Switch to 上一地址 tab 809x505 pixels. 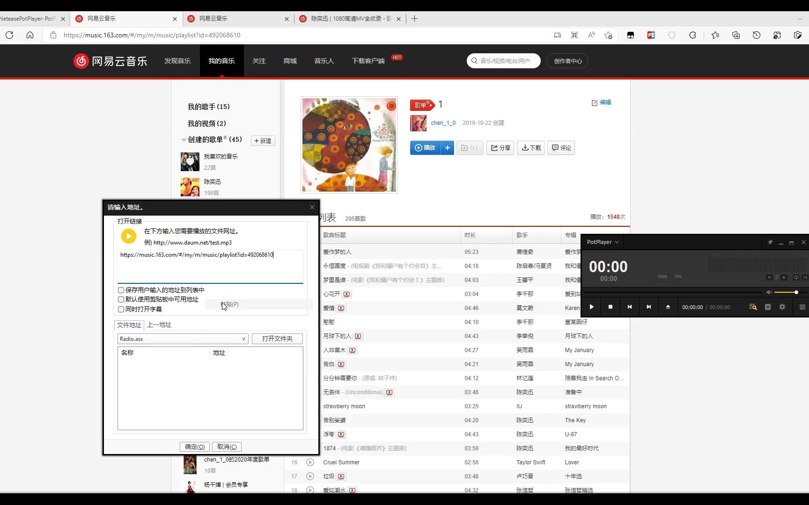click(x=159, y=325)
